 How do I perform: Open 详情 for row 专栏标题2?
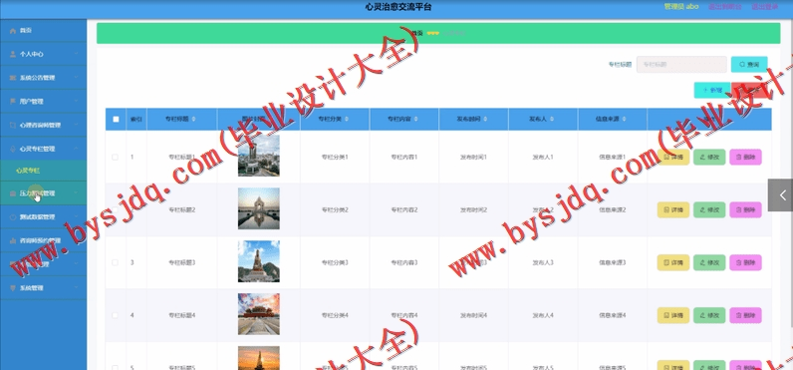[x=673, y=210]
